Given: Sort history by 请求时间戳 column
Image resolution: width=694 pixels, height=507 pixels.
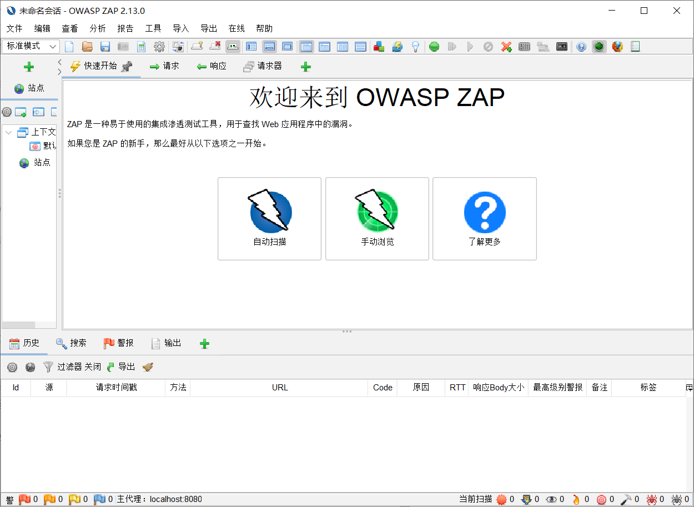Looking at the screenshot, I should (116, 388).
